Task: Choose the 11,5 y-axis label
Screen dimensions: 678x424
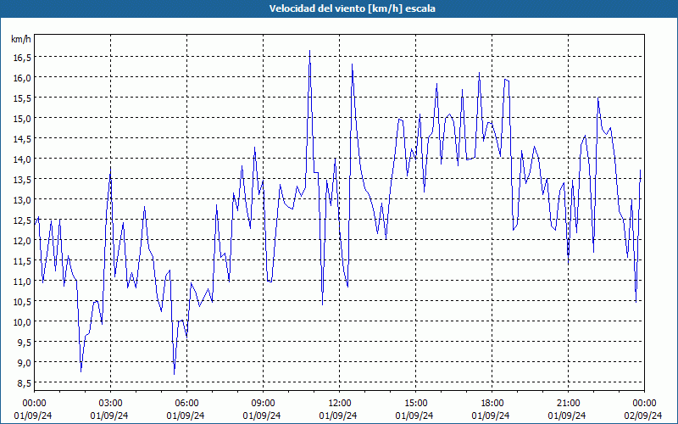Action: coord(20,260)
